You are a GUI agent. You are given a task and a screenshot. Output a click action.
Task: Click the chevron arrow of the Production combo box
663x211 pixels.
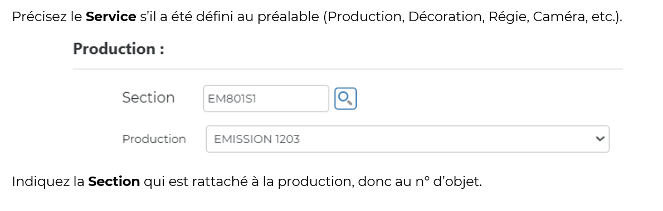tap(599, 139)
